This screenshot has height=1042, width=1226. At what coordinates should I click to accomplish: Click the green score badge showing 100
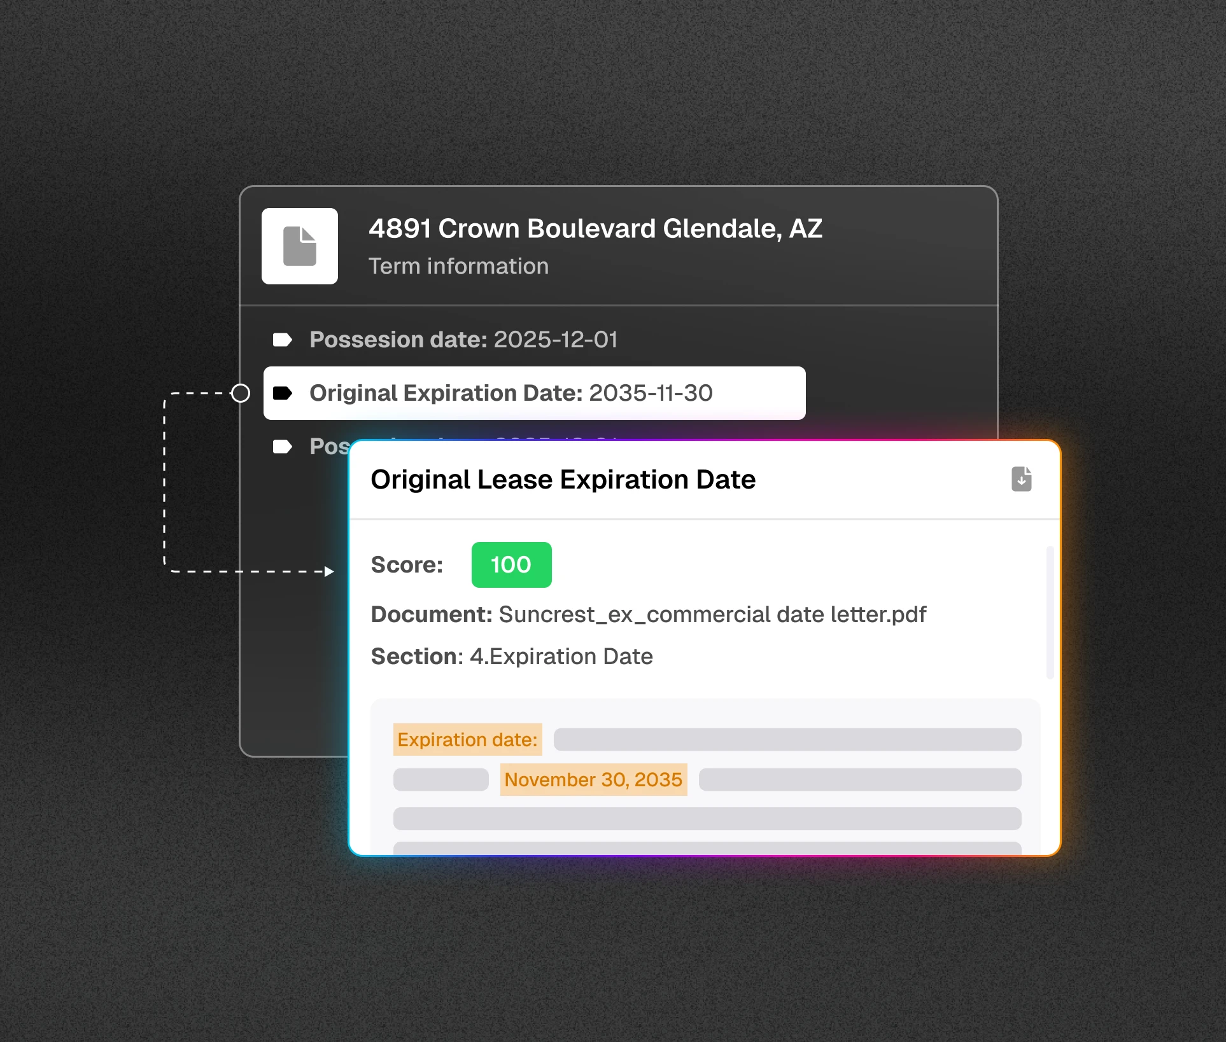click(511, 565)
